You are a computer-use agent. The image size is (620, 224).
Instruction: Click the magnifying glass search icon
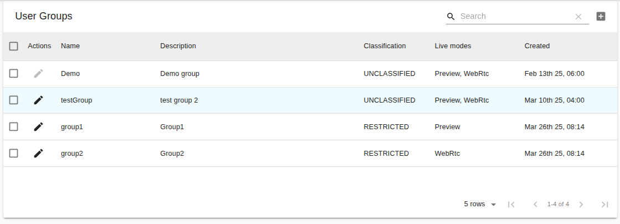click(x=451, y=17)
